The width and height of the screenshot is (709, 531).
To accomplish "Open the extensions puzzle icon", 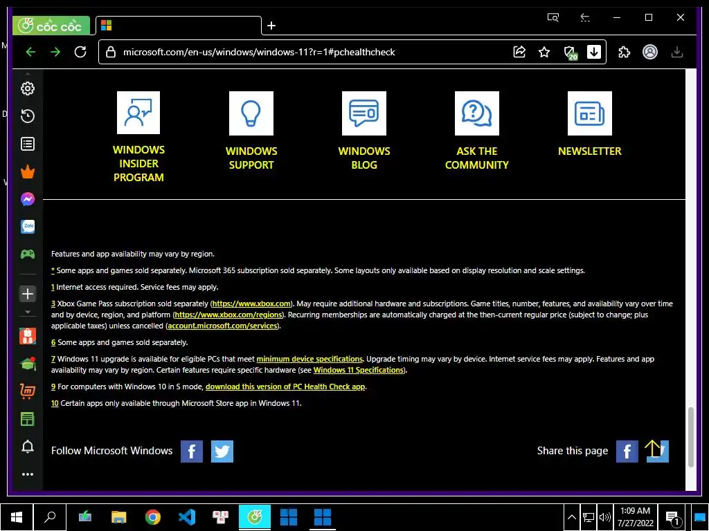I will point(625,52).
